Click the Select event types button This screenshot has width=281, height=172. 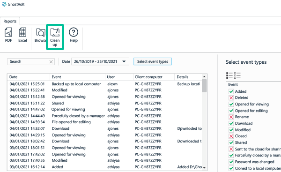(x=153, y=61)
